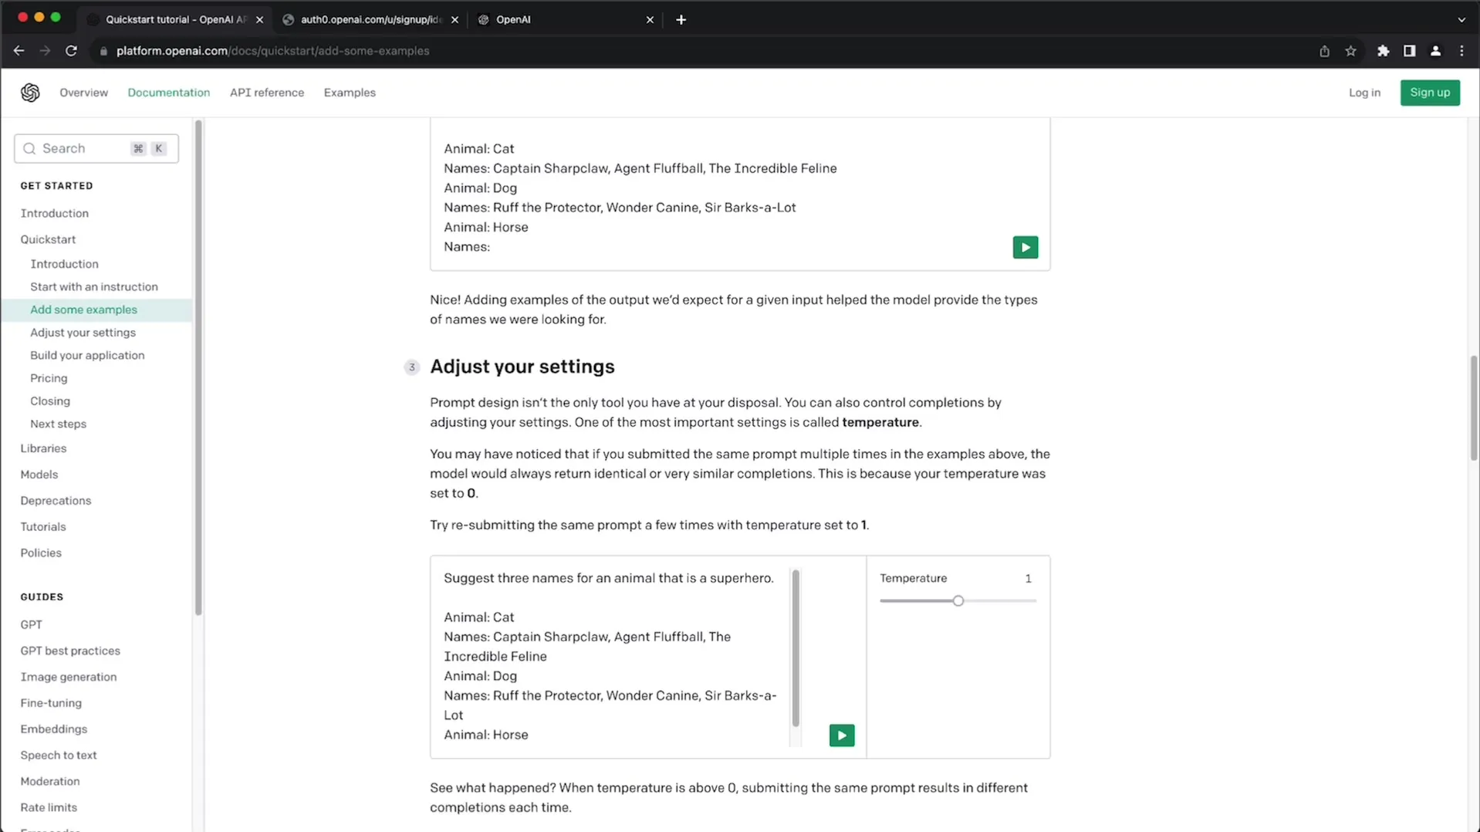Click the browser forward arrow
The height and width of the screenshot is (832, 1480).
pos(45,51)
